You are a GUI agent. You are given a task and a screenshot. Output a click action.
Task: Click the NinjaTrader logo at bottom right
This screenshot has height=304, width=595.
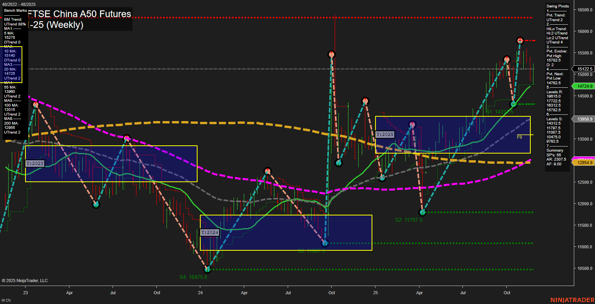click(572, 300)
